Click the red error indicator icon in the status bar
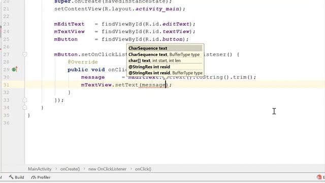Image resolution: width=325 pixels, height=183 pixels. tap(319, 177)
